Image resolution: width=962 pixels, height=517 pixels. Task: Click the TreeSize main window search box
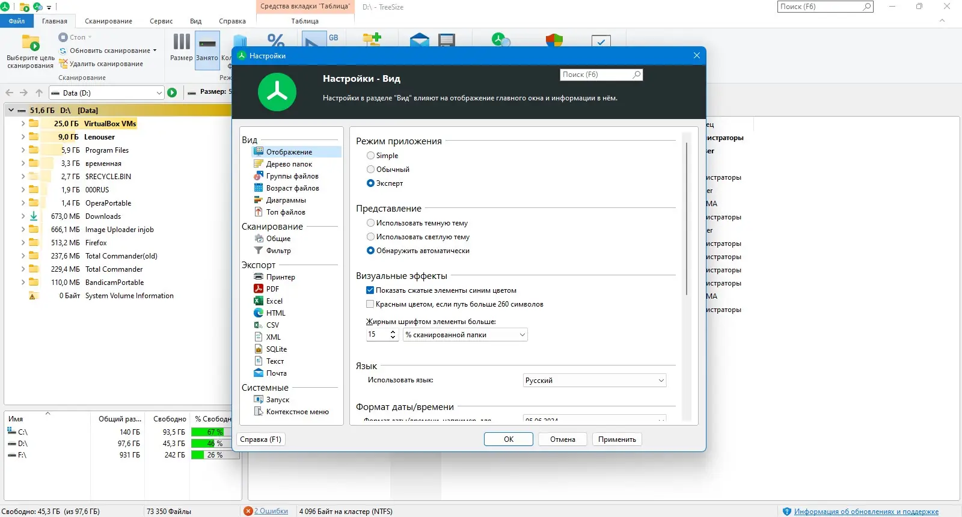coord(825,7)
